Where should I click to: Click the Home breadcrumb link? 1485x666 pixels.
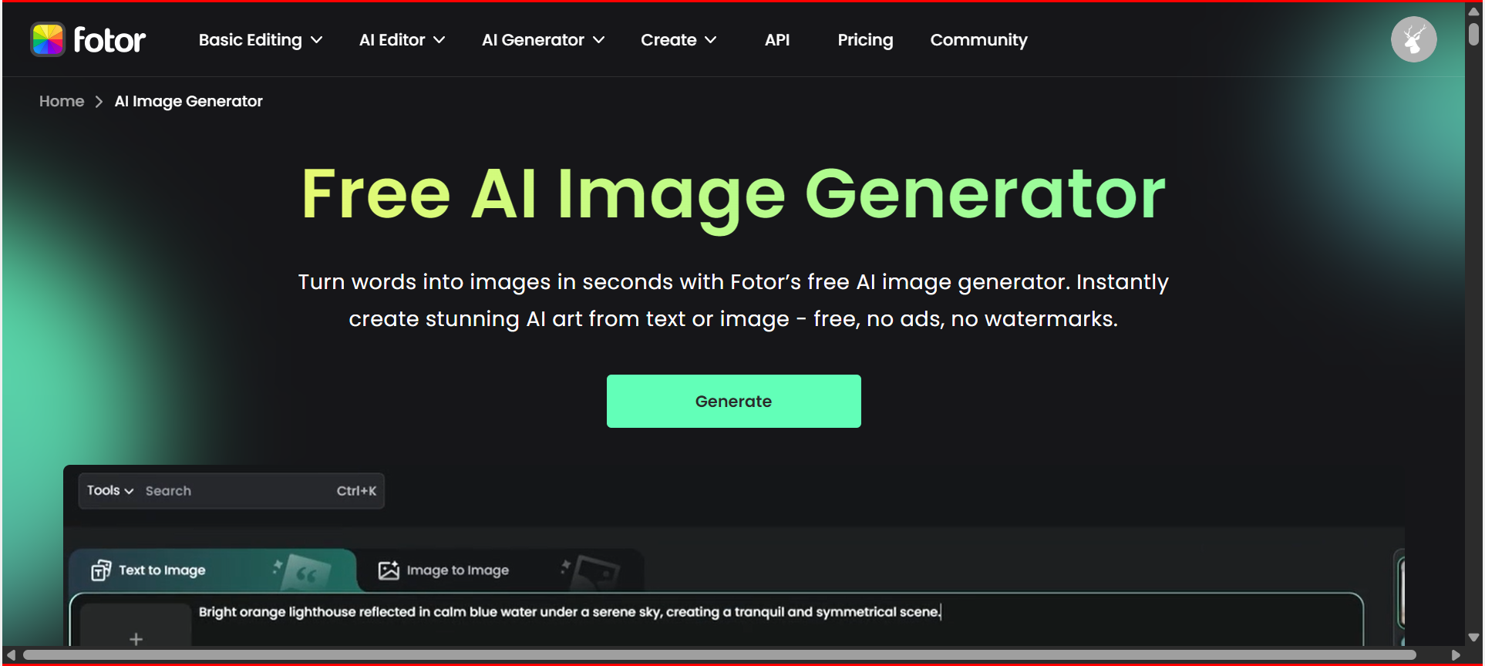coord(62,102)
